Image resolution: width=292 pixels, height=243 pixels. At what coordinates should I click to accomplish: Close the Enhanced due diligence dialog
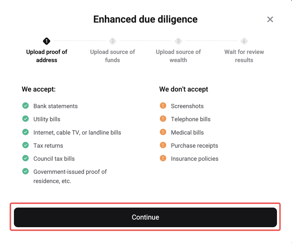270,19
